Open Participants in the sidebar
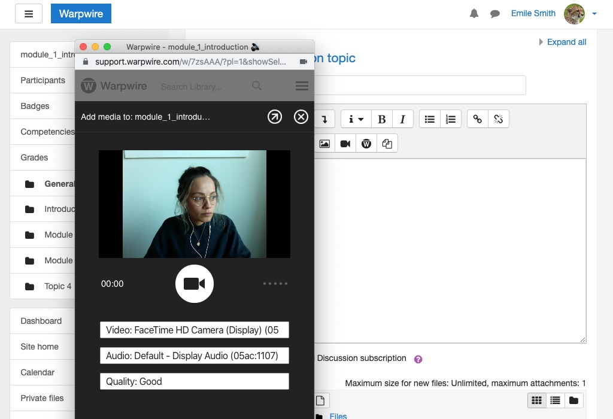 point(43,80)
